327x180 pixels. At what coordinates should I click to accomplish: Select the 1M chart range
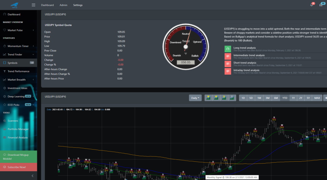[259, 98]
